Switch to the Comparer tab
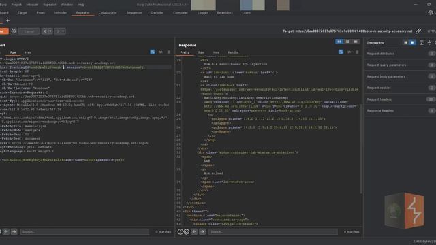 (181, 12)
